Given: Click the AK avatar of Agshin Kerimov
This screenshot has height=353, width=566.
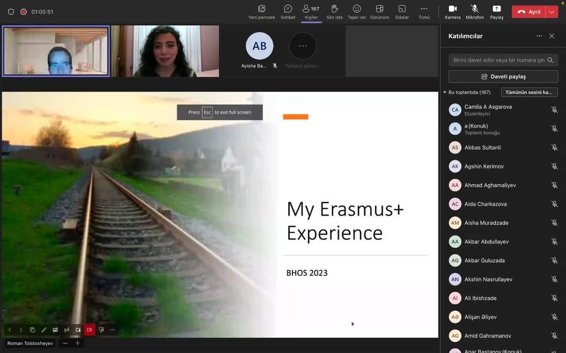Looking at the screenshot, I should pos(455,166).
